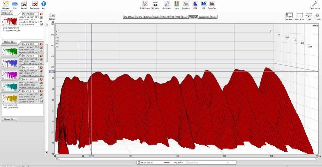Click notes box 'Erste Messung R Ohne Sonarworks'

pos(23,110)
